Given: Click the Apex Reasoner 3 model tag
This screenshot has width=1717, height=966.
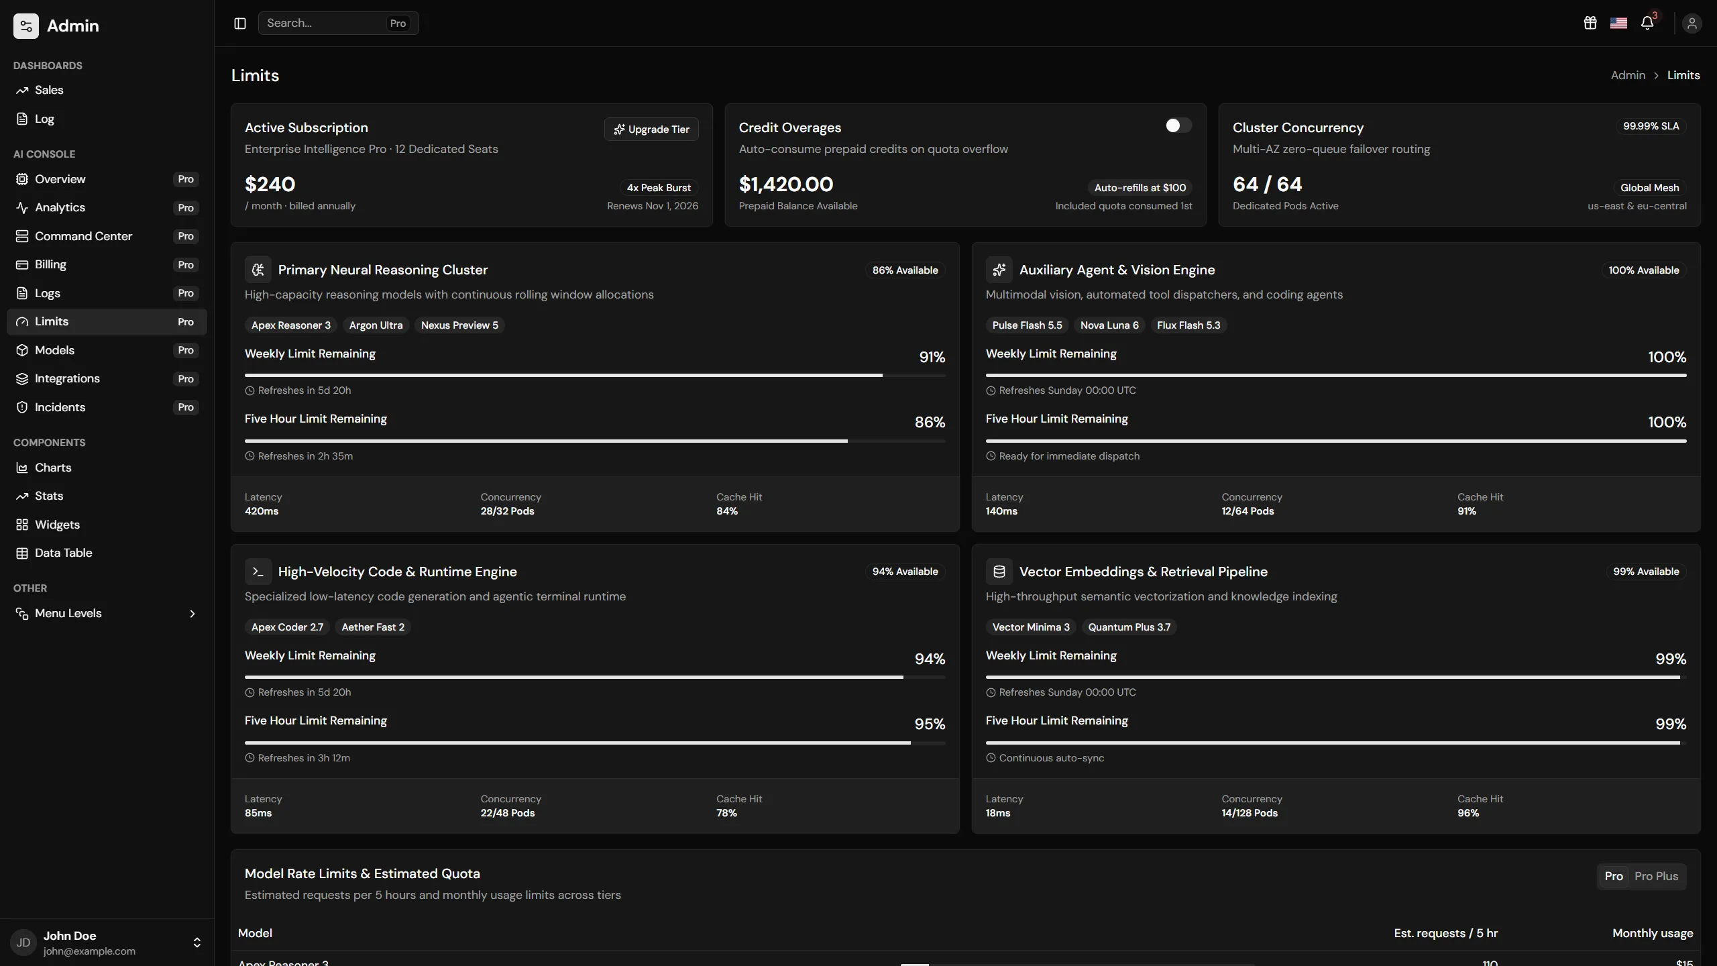Looking at the screenshot, I should pos(291,325).
